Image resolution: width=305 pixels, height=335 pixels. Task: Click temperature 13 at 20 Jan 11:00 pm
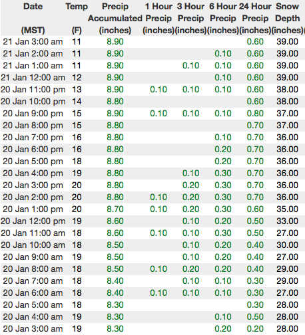77,90
